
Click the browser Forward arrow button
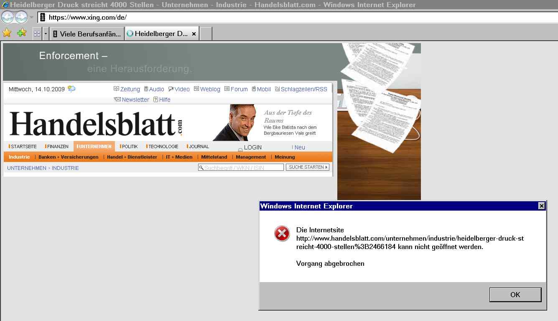pyautogui.click(x=21, y=17)
